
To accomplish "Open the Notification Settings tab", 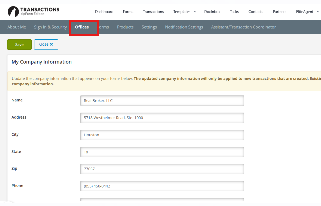I will [184, 27].
